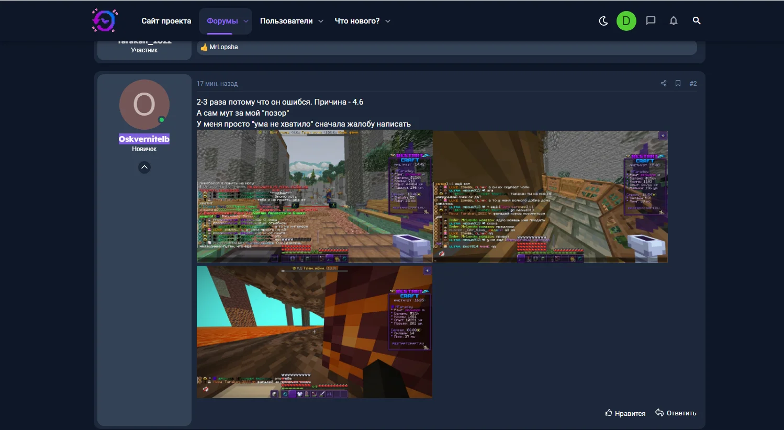Bookmark post #2
The width and height of the screenshot is (784, 430).
tap(678, 83)
